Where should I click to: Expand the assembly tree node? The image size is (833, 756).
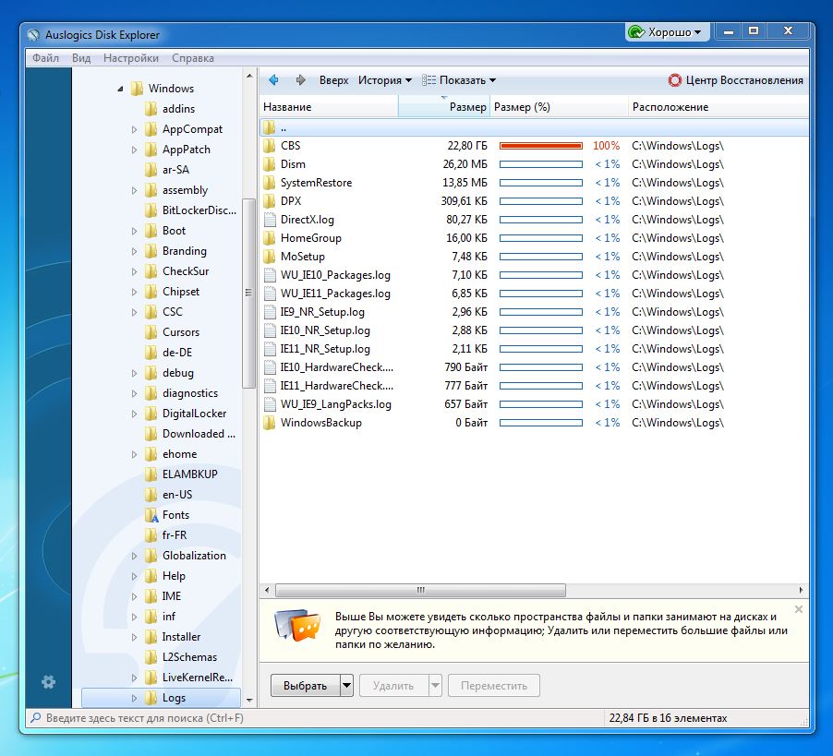coord(134,190)
